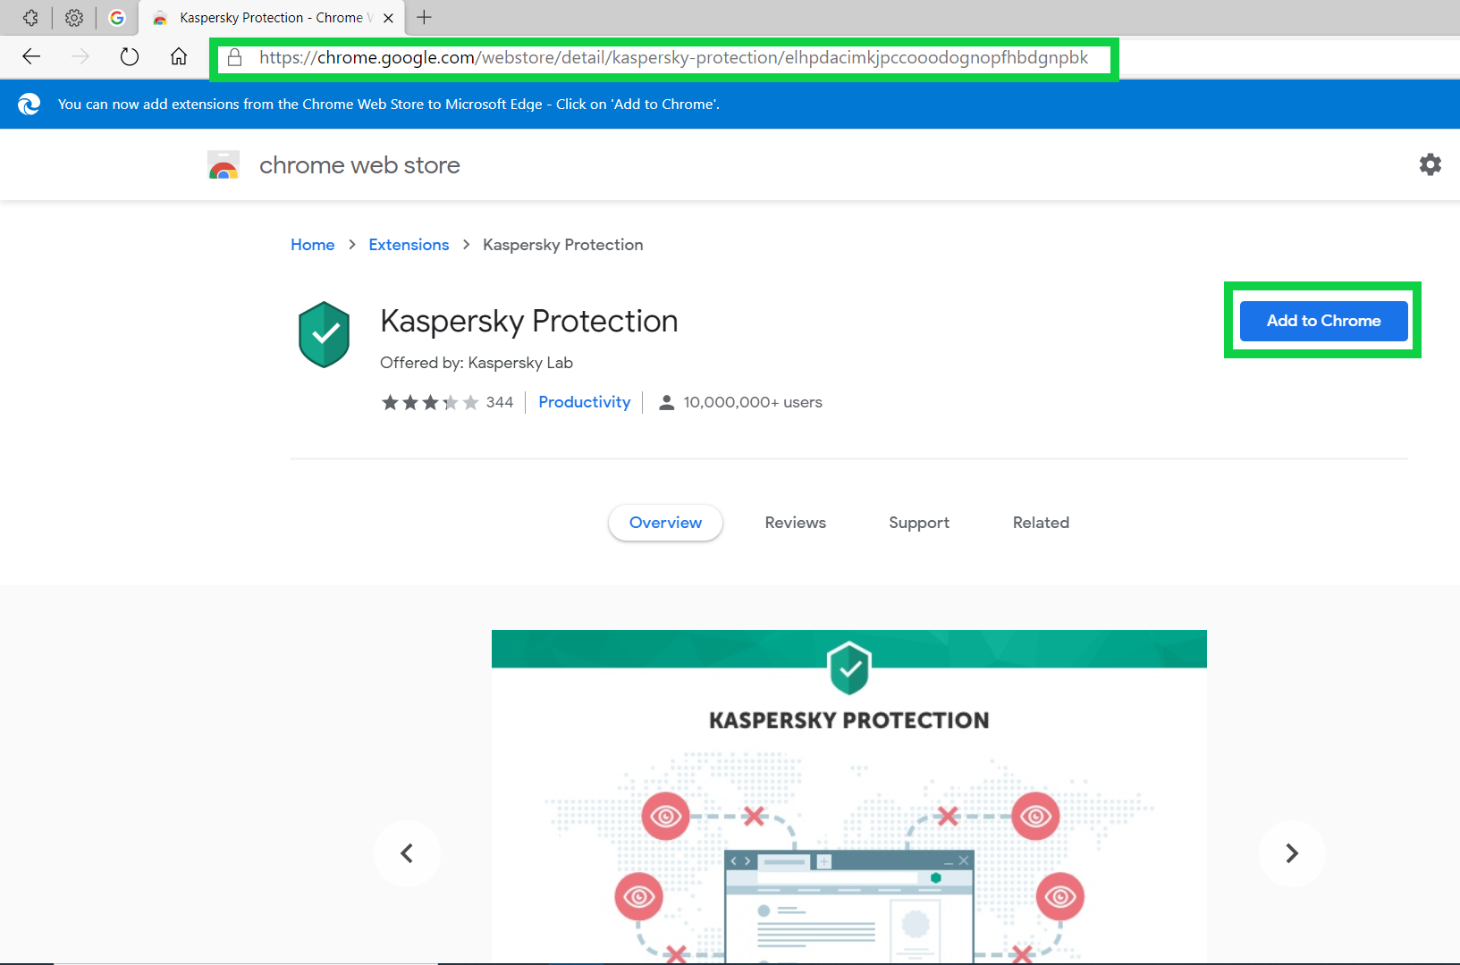
Task: Click the browser Back arrow
Action: click(31, 57)
